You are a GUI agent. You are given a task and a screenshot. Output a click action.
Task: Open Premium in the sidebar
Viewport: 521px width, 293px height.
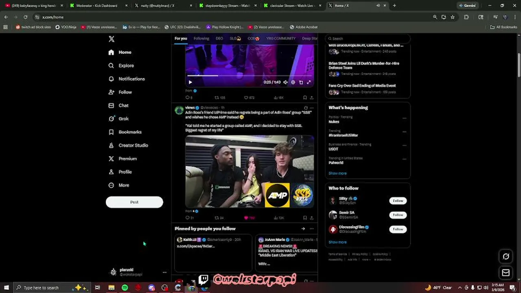123,159
